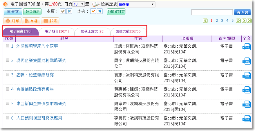Open HTML full text for 外國經濟學家的小故事
255x131 pixels.
(246, 47)
